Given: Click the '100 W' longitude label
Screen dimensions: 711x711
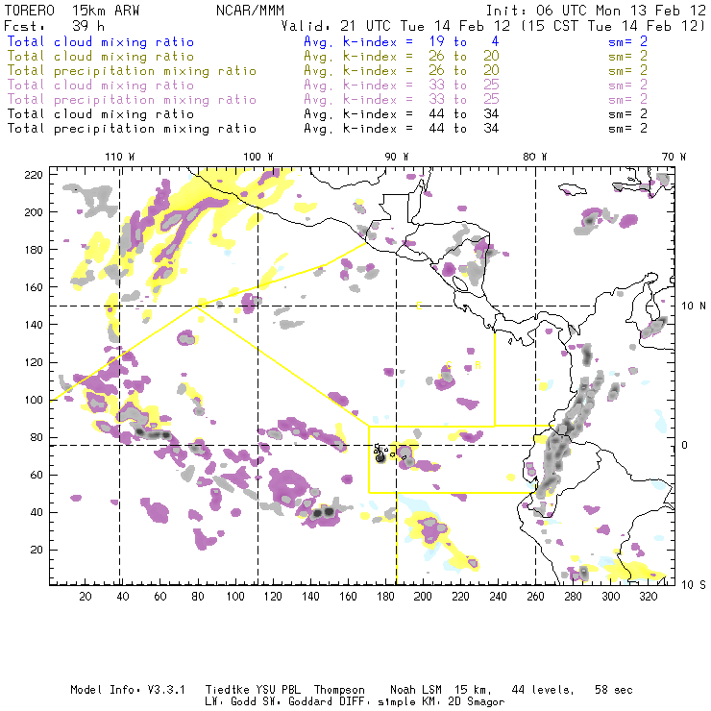Looking at the screenshot, I should pyautogui.click(x=258, y=157).
